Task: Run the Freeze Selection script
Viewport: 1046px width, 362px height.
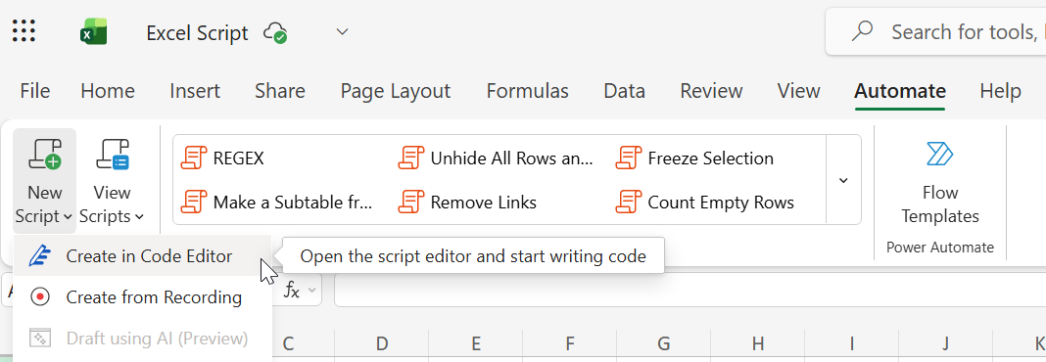Action: point(695,158)
